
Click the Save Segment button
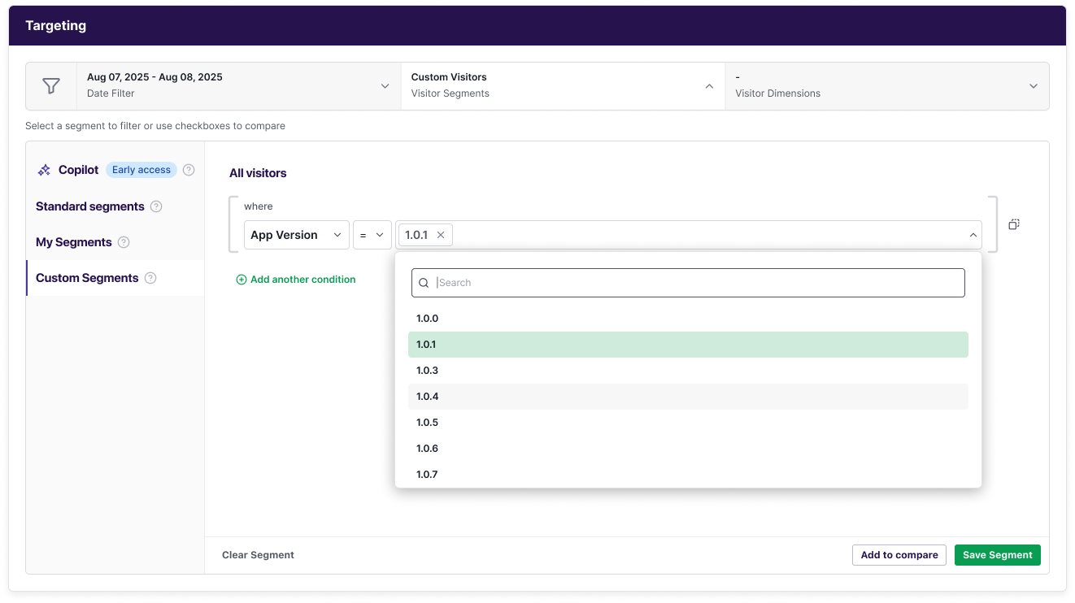[997, 555]
